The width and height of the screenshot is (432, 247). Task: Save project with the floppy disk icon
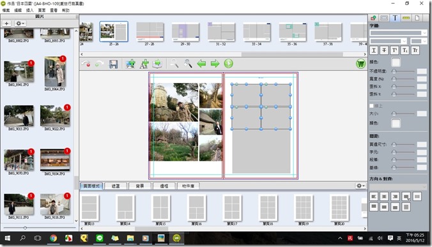click(113, 64)
